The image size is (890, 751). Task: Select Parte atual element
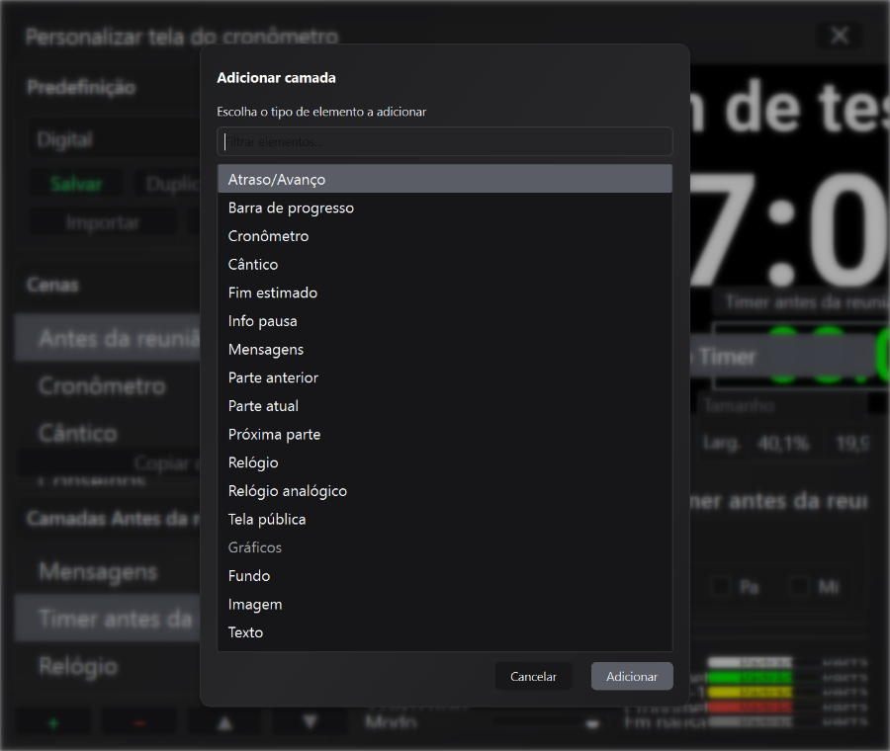pos(444,406)
